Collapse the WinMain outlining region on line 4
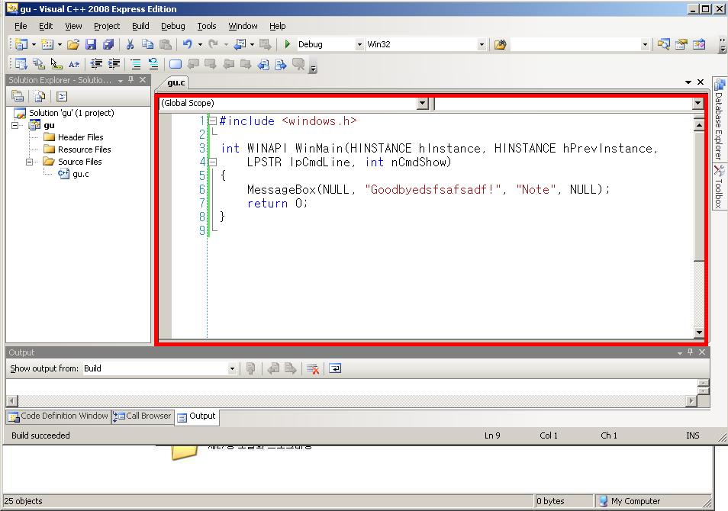Viewport: 728px width, 511px height. 213,162
